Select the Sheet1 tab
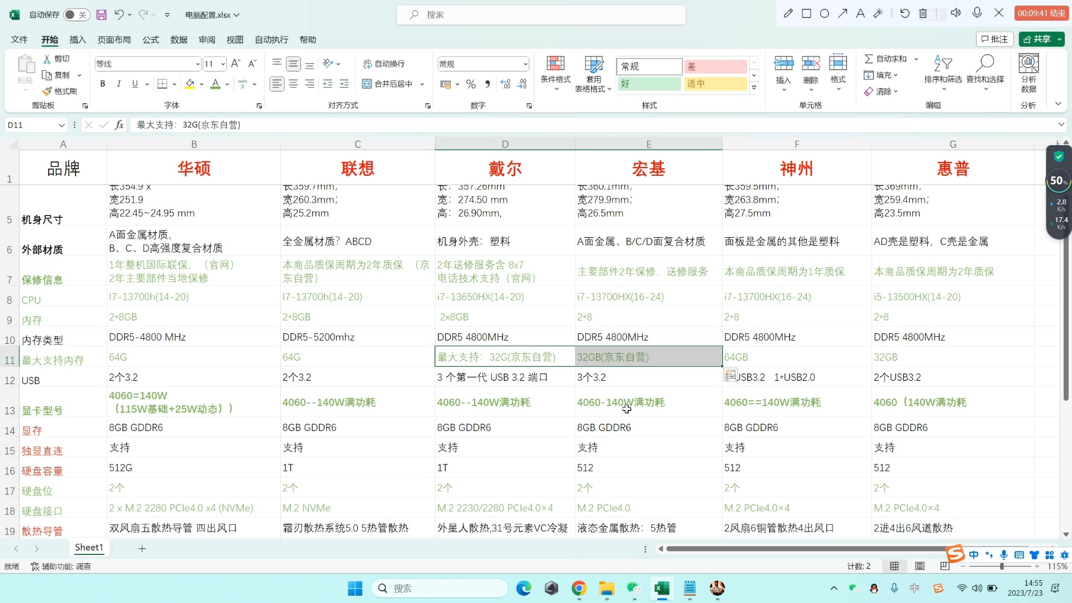The width and height of the screenshot is (1072, 603). click(89, 548)
